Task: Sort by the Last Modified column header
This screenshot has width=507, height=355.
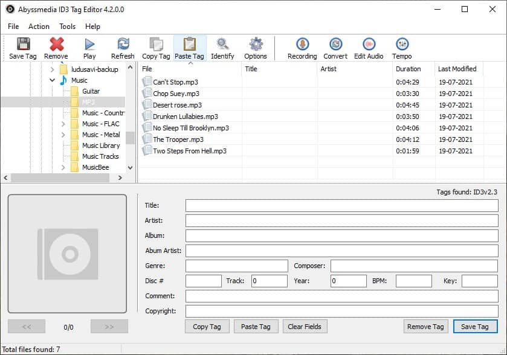Action: (x=459, y=69)
